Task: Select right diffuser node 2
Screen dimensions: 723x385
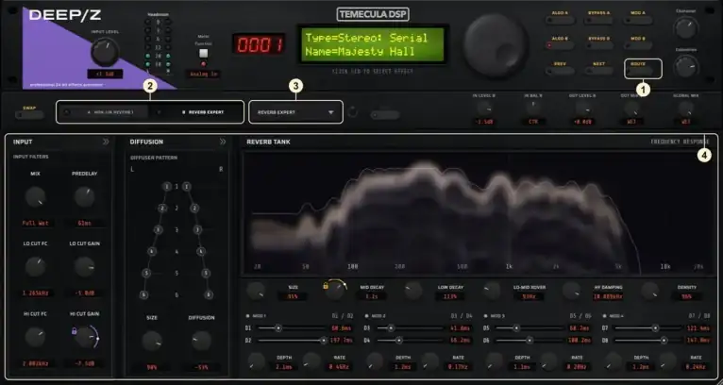Action: [x=194, y=209]
